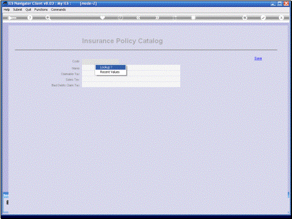Viewport: 292px width, 219px height.
Task: Click the X cancel icon in toolbar
Action: (x=281, y=18)
